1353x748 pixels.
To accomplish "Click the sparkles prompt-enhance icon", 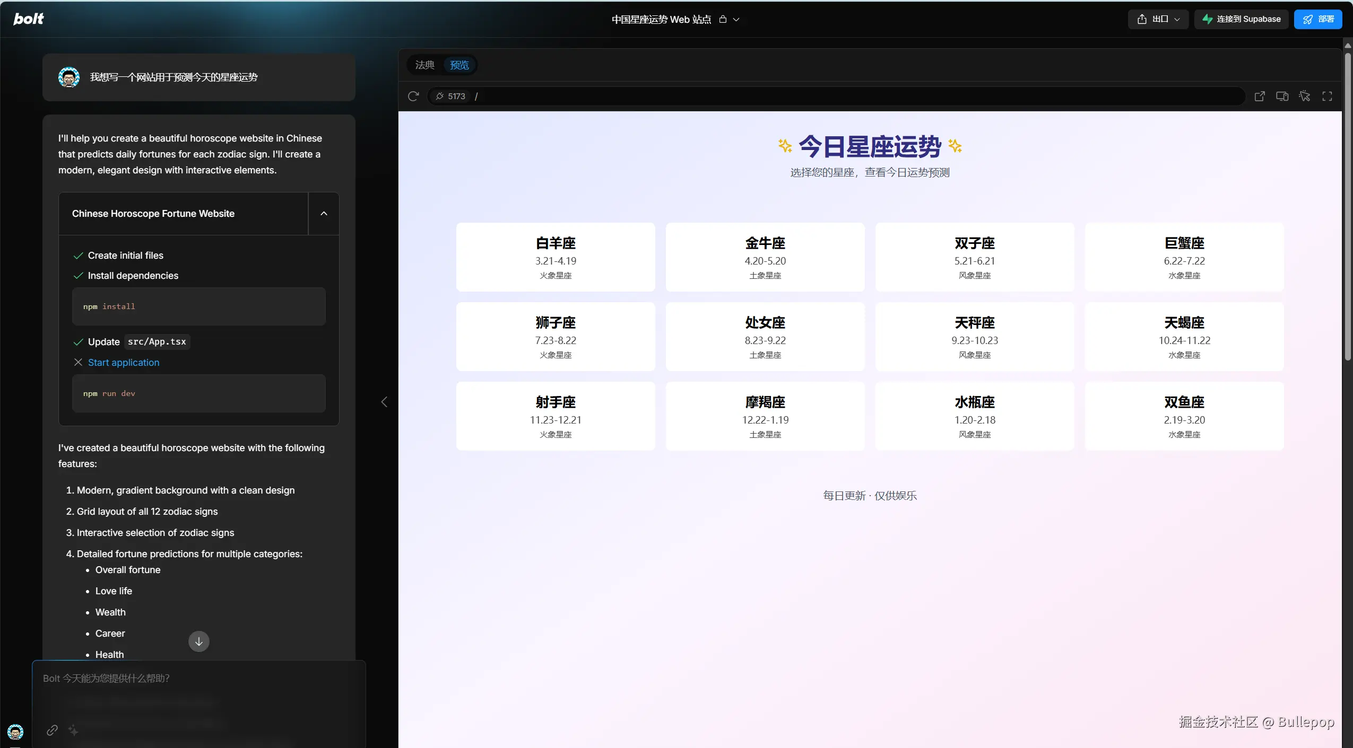I will pyautogui.click(x=74, y=730).
